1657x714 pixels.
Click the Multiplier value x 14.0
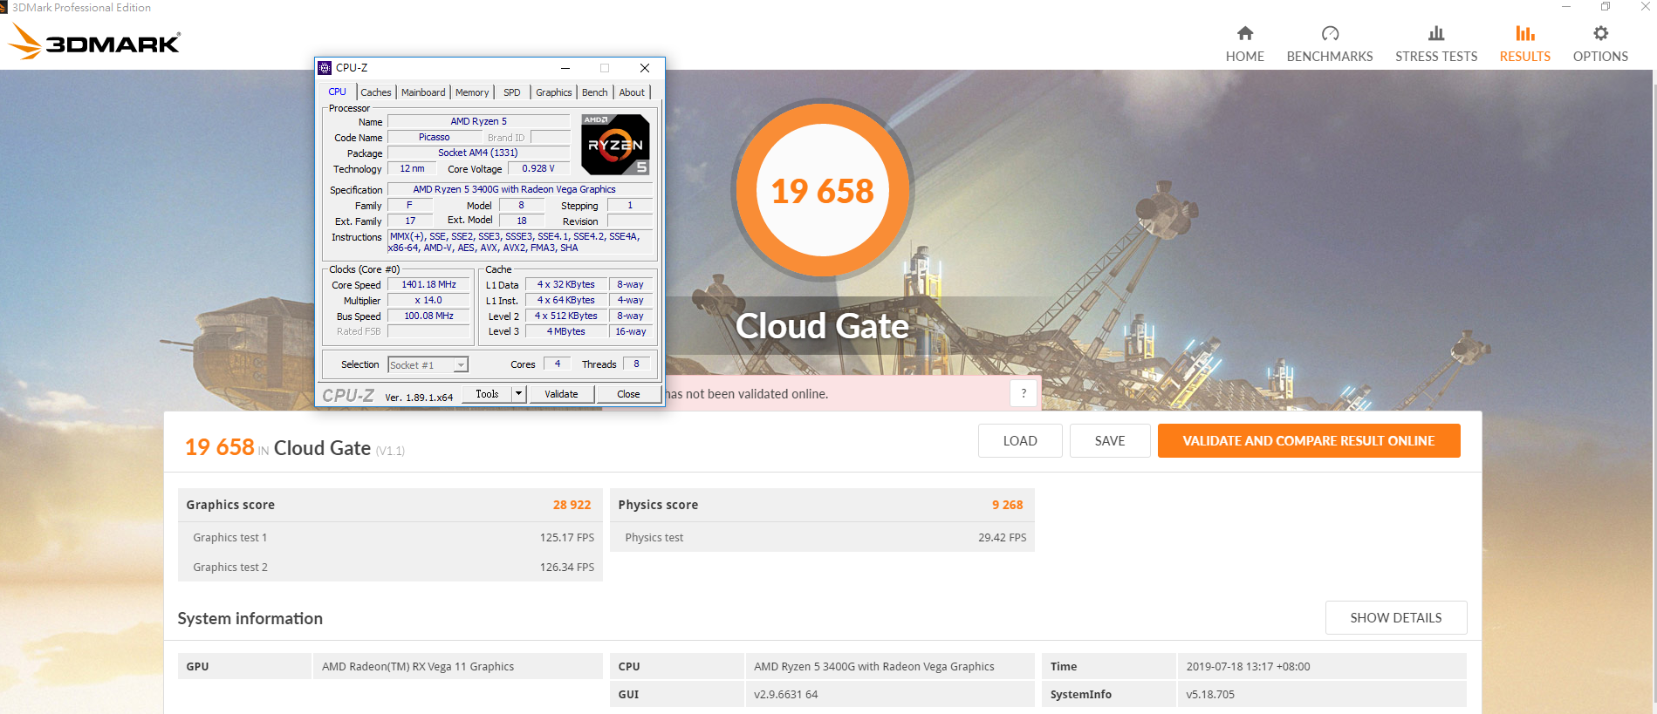pos(429,301)
